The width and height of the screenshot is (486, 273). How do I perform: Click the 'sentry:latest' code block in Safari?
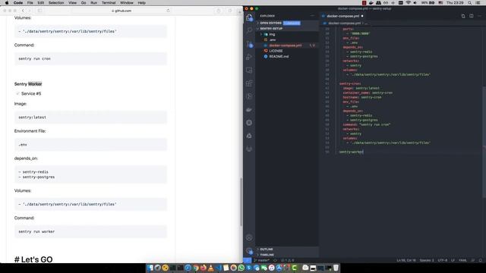tap(90, 118)
